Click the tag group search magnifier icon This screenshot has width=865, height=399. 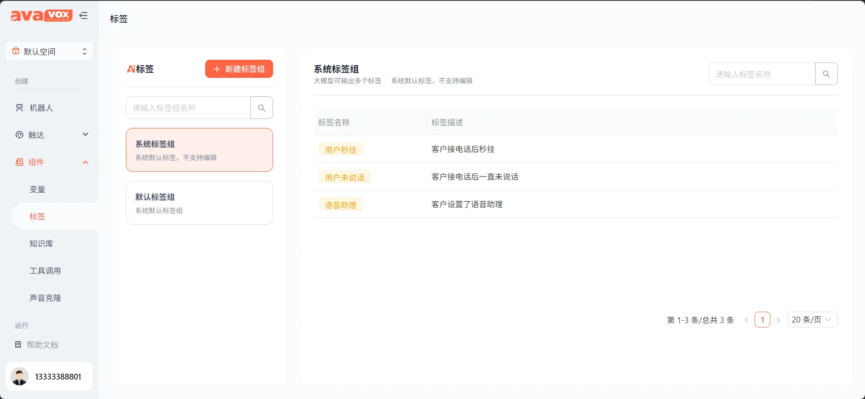(261, 108)
